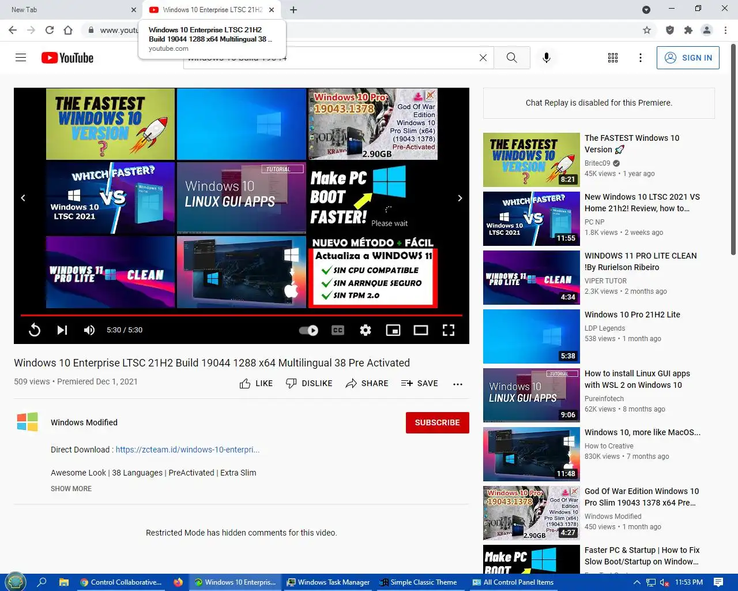Open How to install Linux GUI apps video
The image size is (738, 591).
pyautogui.click(x=637, y=379)
